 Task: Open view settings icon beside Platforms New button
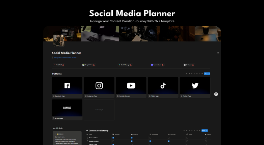point(202,74)
